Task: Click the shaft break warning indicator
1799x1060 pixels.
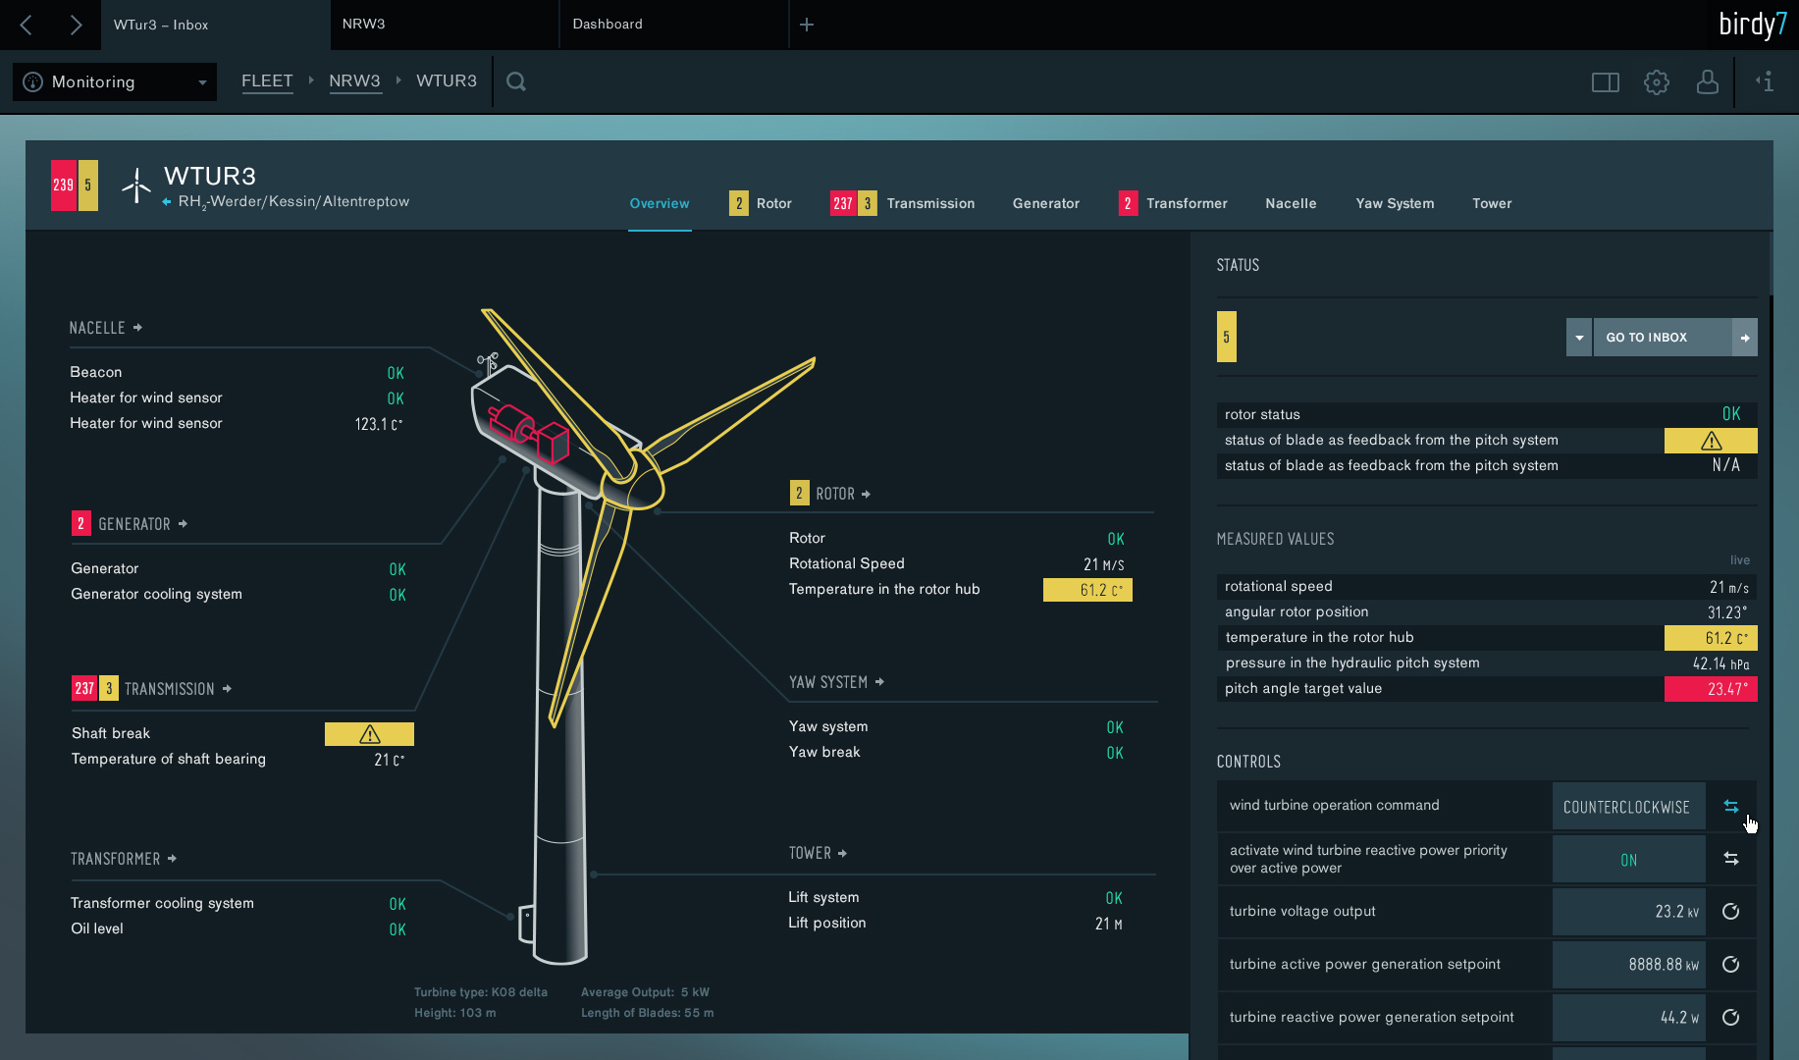Action: coord(369,733)
